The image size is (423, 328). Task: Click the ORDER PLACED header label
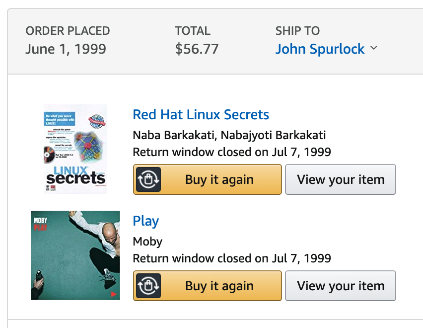pyautogui.click(x=68, y=31)
